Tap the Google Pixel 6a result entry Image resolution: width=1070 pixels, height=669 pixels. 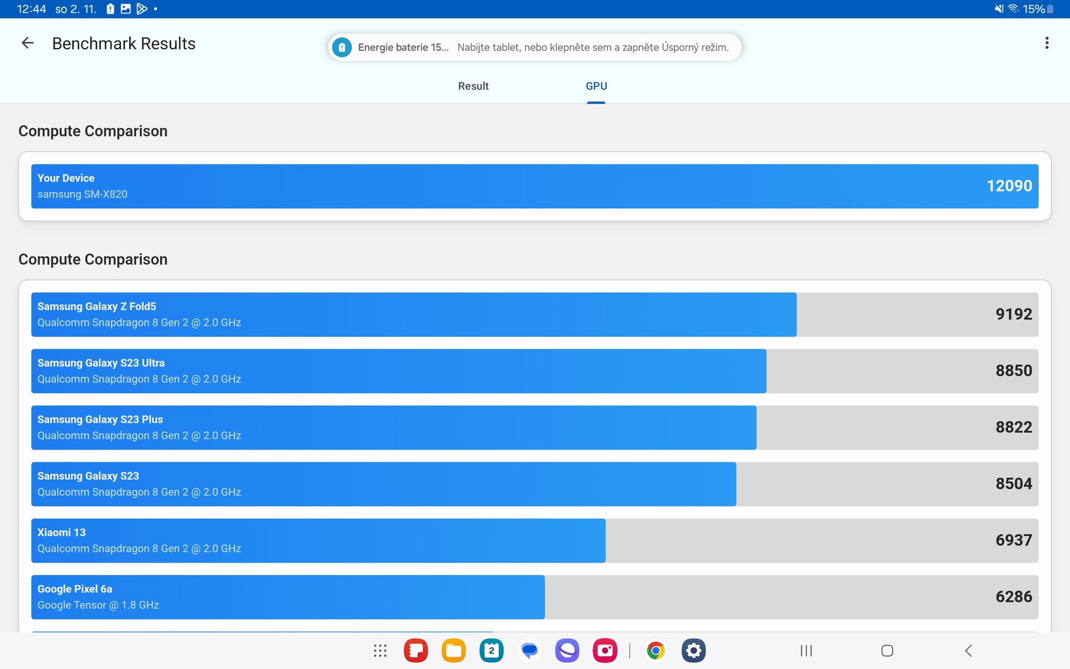pyautogui.click(x=534, y=597)
